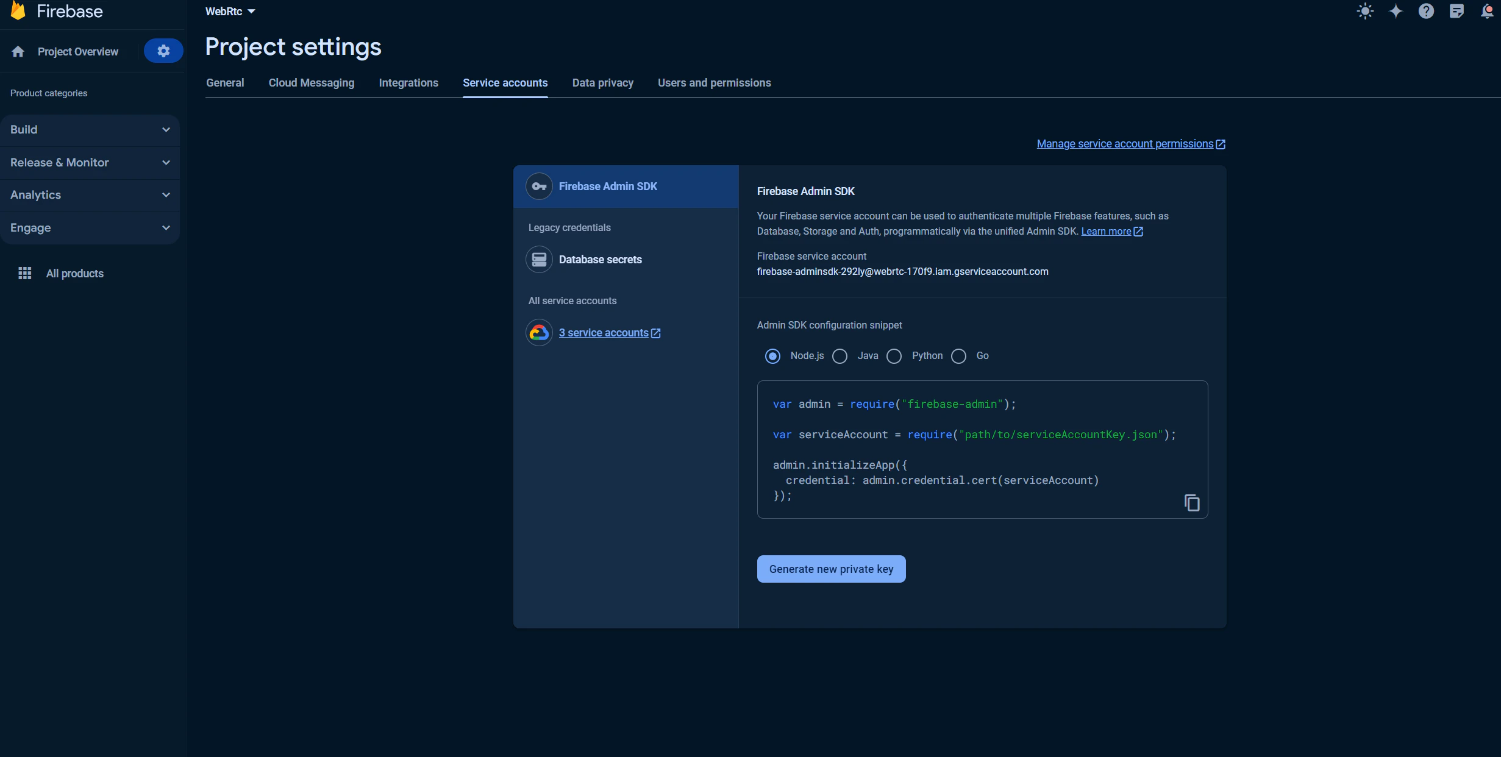Select the Java radio button

(840, 356)
